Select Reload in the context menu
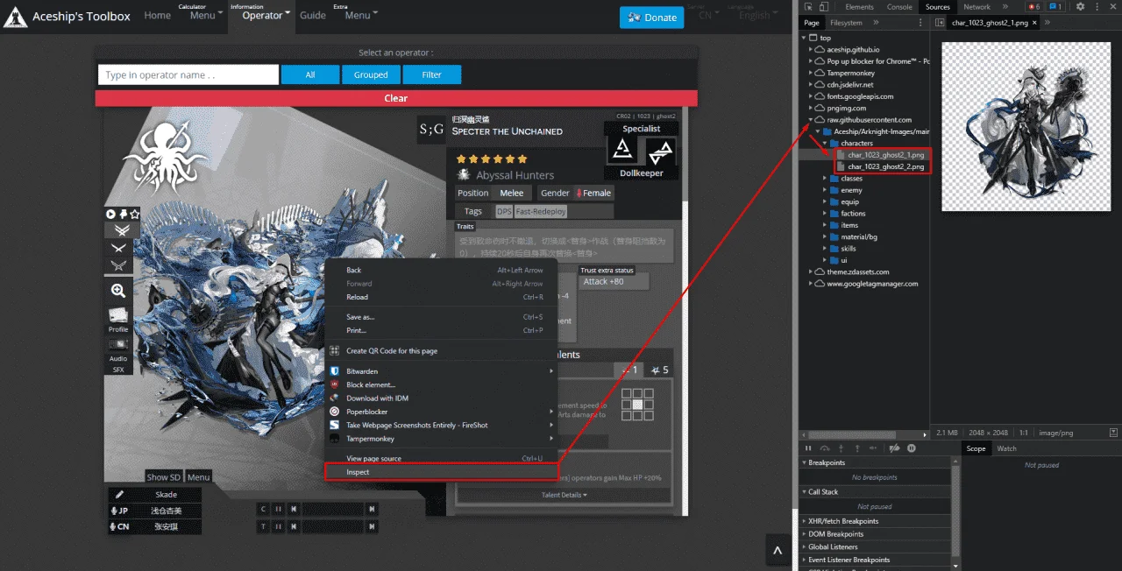 point(441,297)
